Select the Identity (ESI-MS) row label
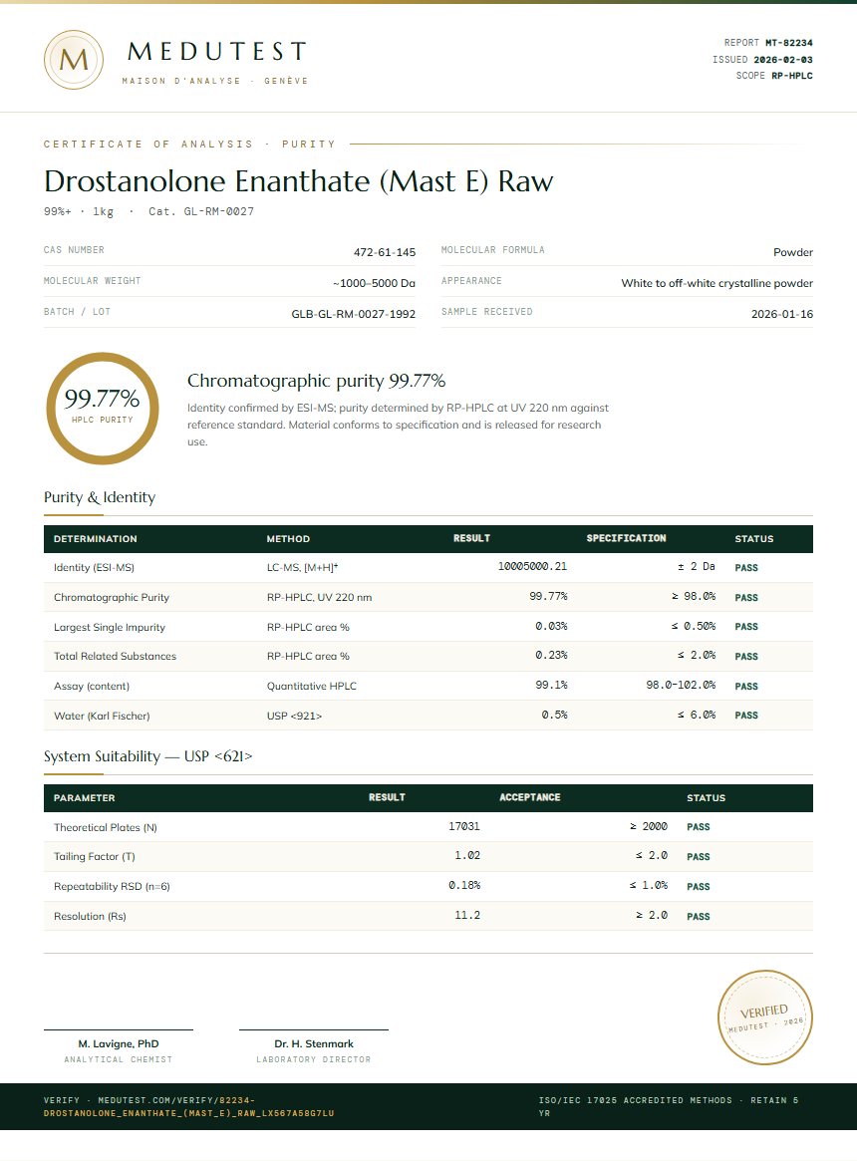This screenshot has height=1161, width=857. coord(94,568)
